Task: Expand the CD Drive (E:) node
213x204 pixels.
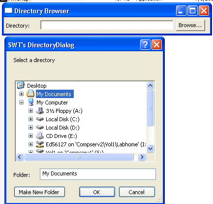Action: pyautogui.click(x=30, y=136)
